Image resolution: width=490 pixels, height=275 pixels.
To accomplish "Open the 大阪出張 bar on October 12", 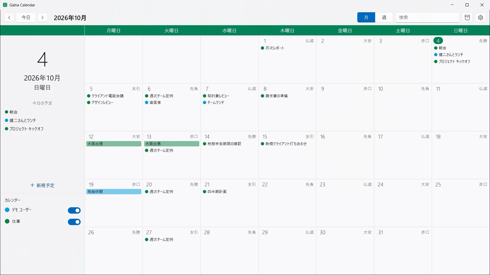I will coord(114,144).
